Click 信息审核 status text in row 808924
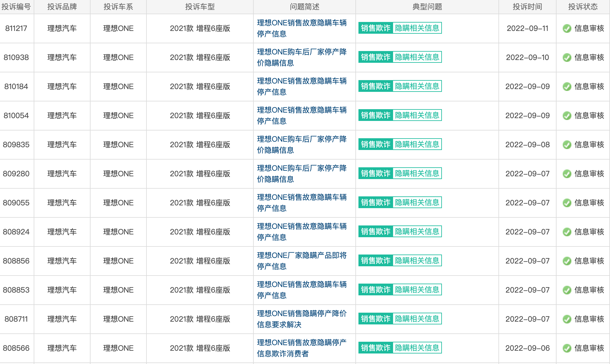The image size is (610, 364). [589, 232]
